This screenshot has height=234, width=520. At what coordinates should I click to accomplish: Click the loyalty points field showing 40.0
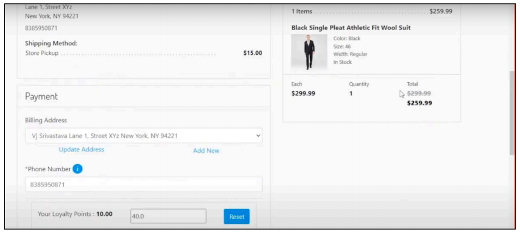point(168,216)
